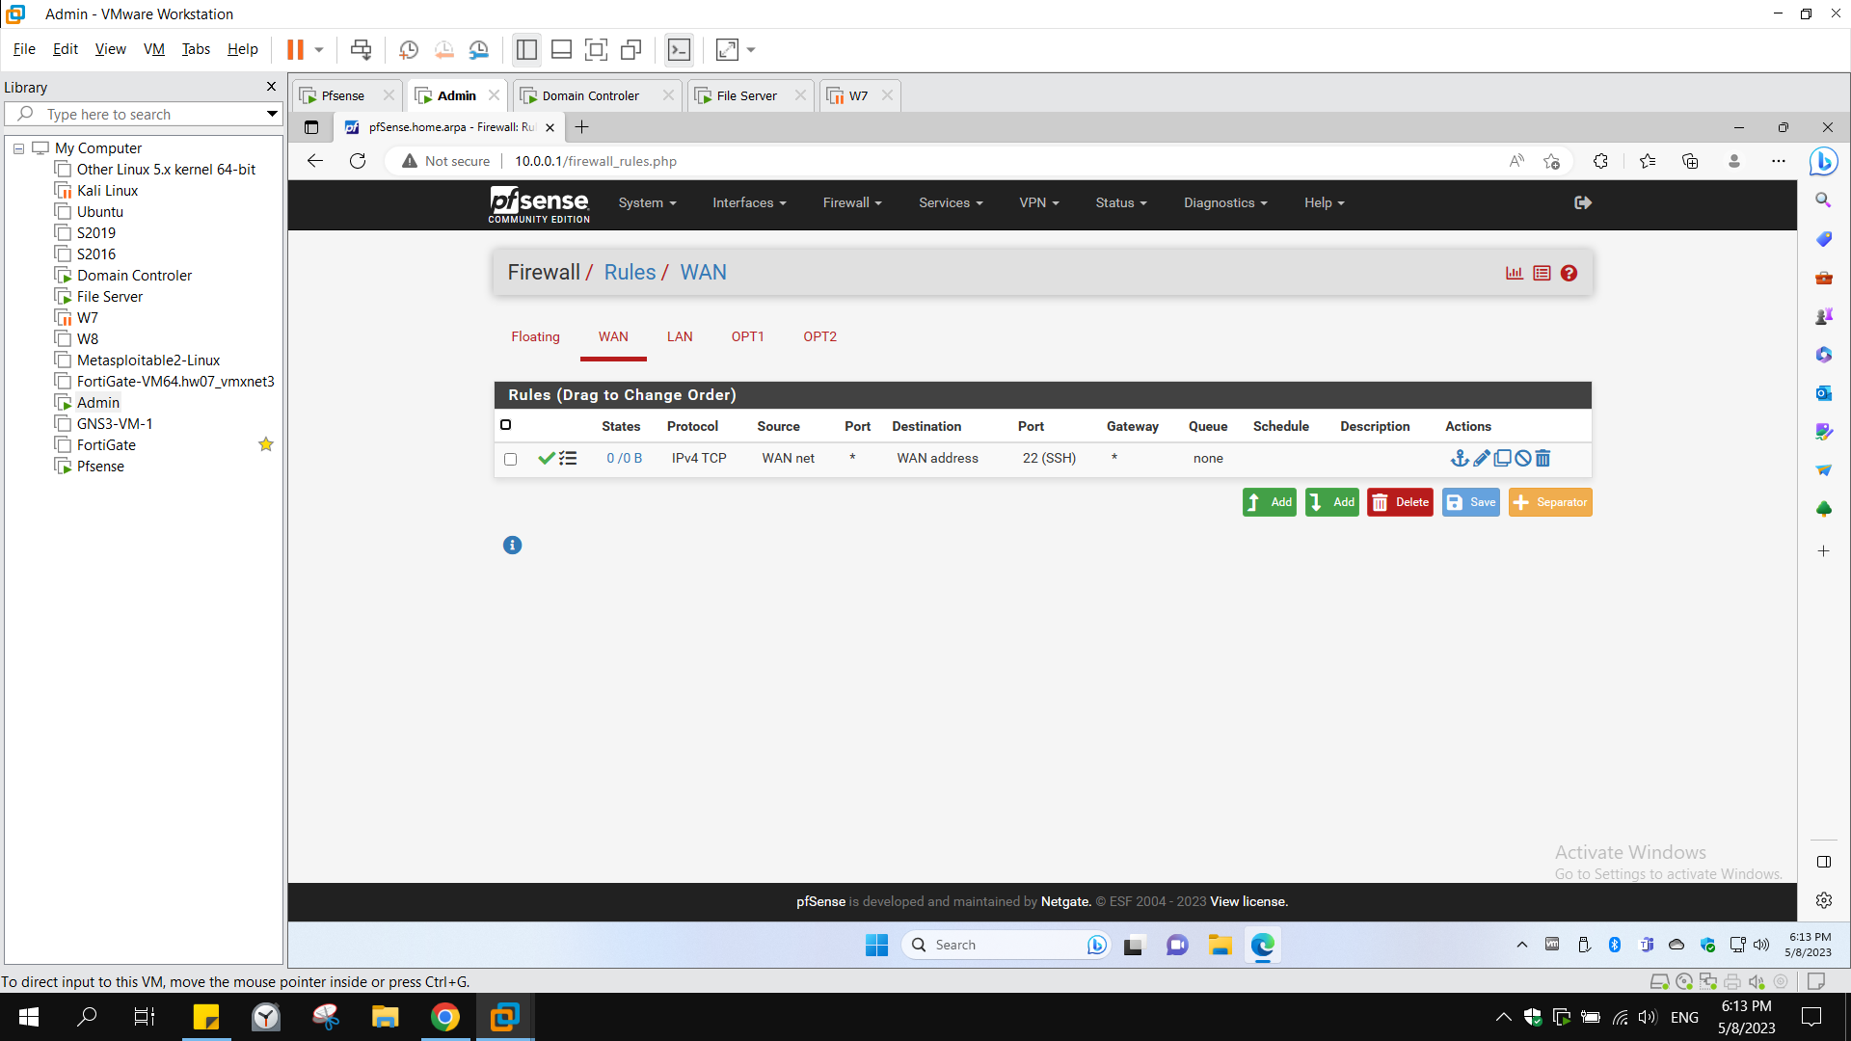Image resolution: width=1851 pixels, height=1041 pixels.
Task: Take a VM snapshot from the toolbar
Action: [408, 49]
